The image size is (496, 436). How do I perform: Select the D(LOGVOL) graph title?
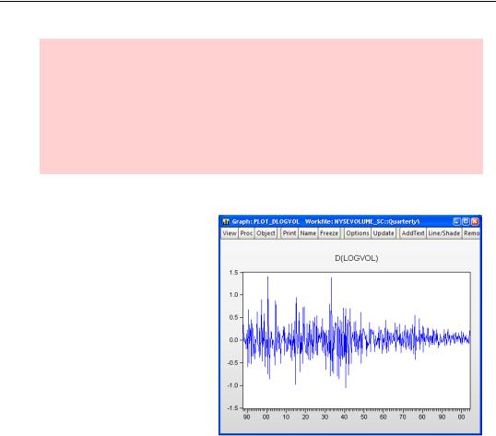[357, 258]
